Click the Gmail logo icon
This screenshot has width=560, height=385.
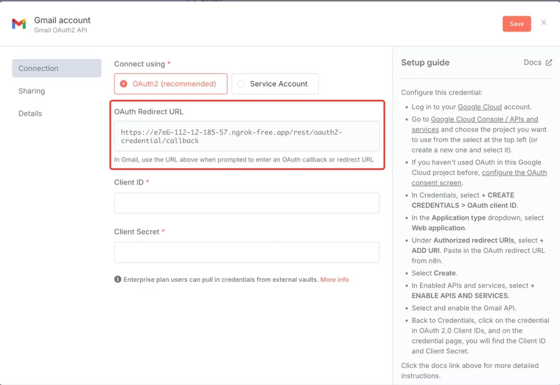[19, 24]
